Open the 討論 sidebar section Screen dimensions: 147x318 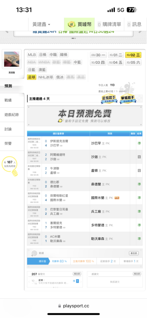(x=12, y=129)
